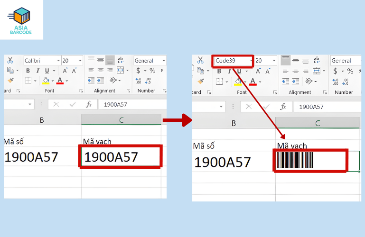The height and width of the screenshot is (237, 365).
Task: Click formula bar showing 1900A57, right screenshot
Action: point(328,107)
